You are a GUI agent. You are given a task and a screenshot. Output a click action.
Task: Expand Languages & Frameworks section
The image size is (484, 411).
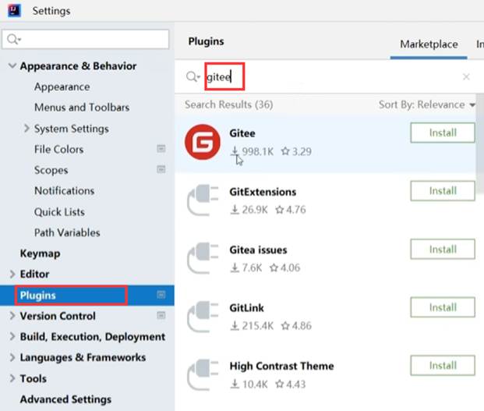12,357
